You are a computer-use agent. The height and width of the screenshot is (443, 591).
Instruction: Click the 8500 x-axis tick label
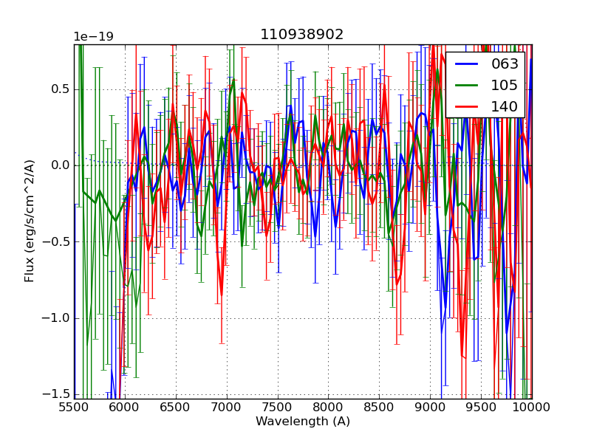click(379, 407)
